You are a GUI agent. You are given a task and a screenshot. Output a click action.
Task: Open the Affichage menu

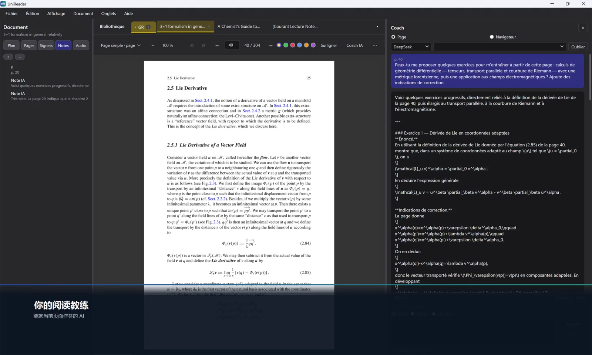coord(56,14)
